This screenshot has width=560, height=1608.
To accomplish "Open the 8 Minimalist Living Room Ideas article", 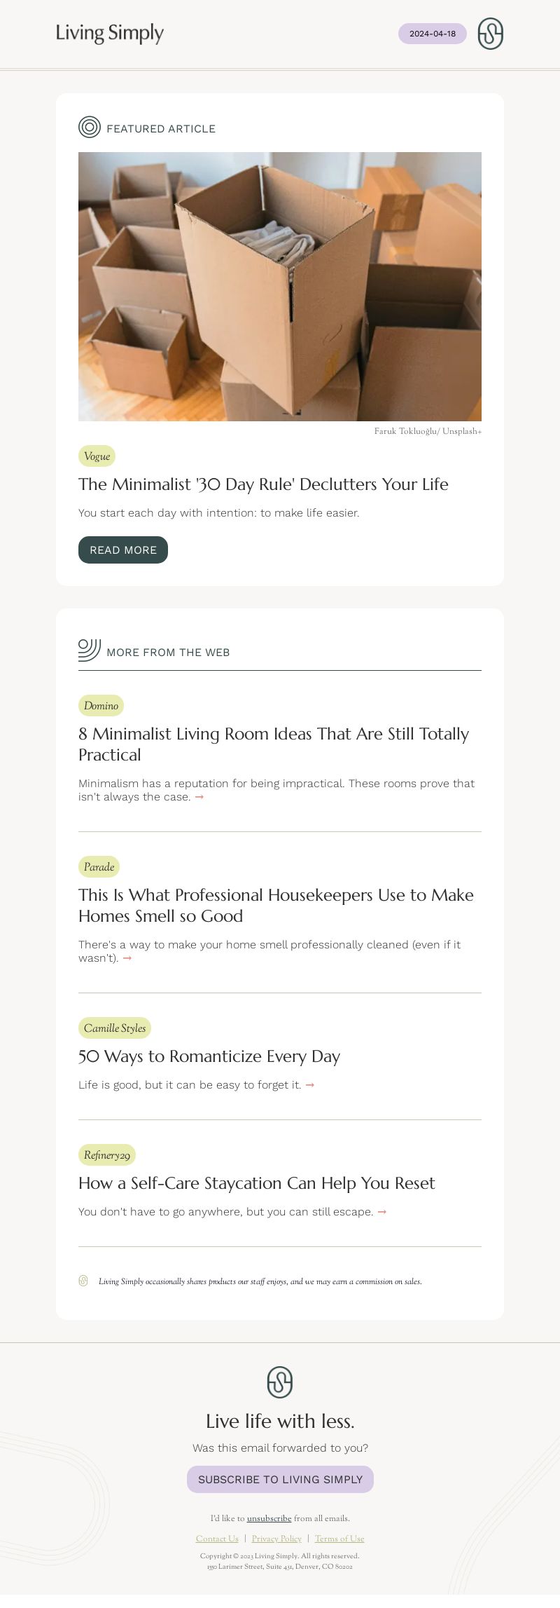I will (274, 744).
